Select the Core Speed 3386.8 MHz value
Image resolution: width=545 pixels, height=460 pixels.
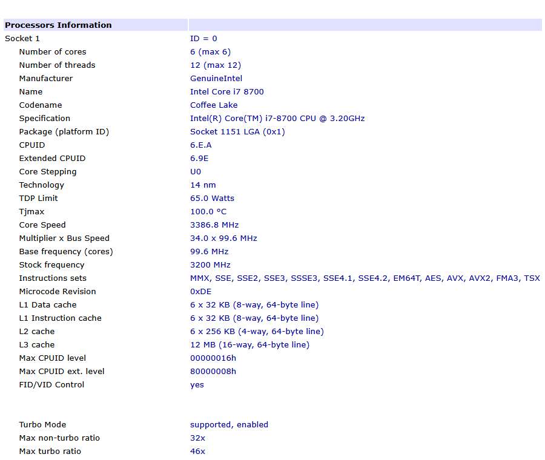point(214,225)
